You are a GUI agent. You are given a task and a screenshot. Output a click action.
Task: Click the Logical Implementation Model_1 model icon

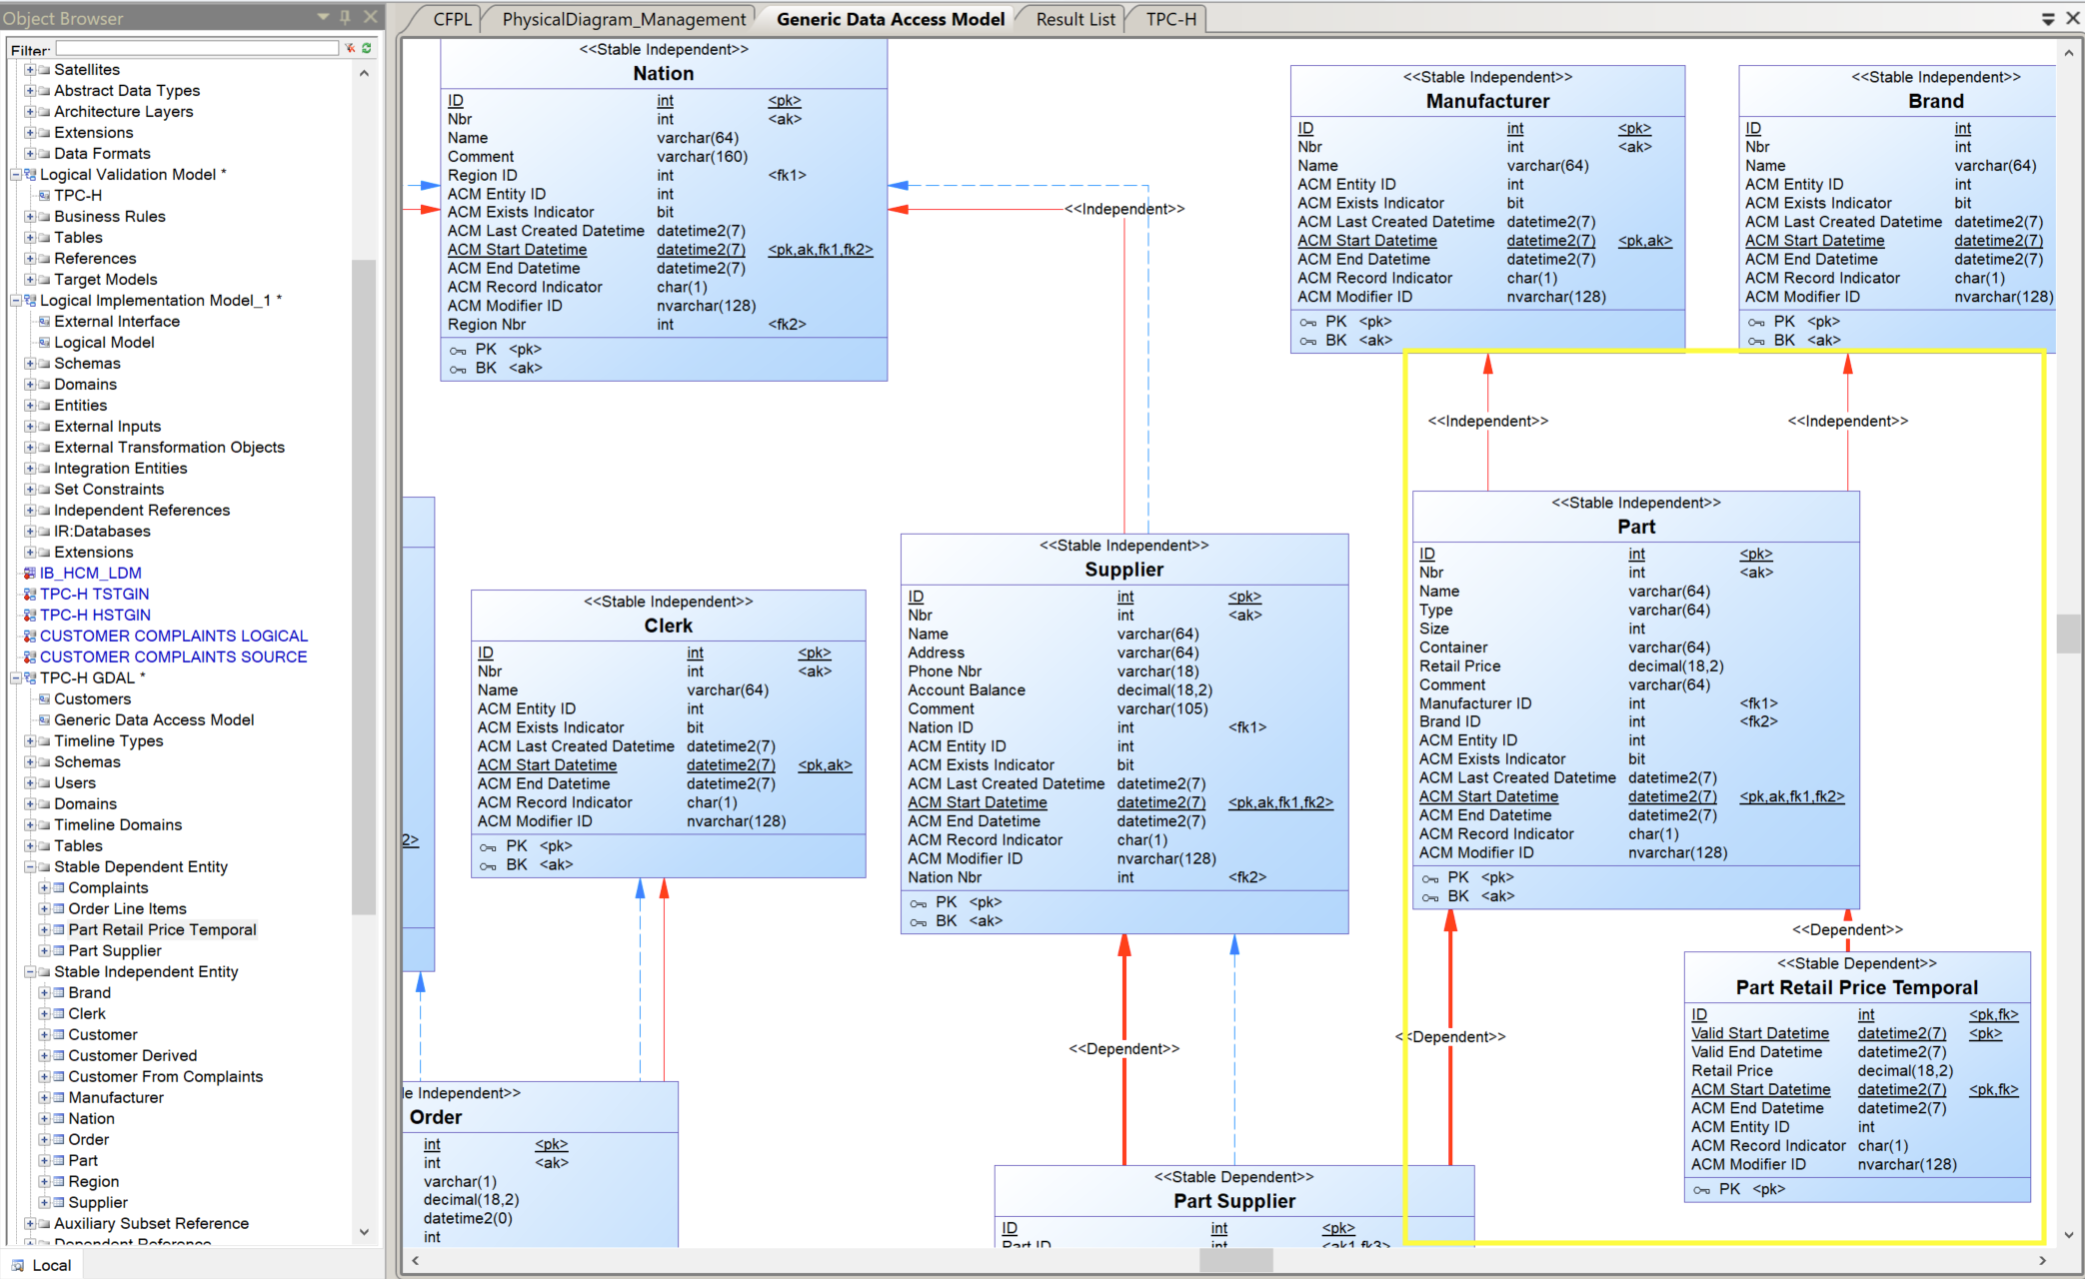tap(30, 301)
